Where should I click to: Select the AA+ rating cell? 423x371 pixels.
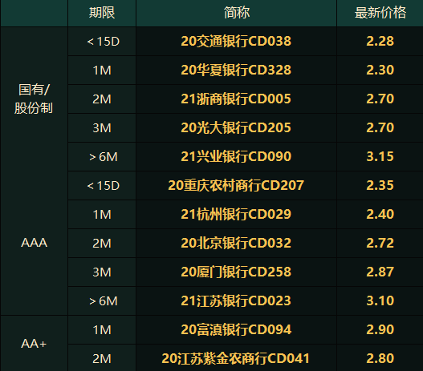pos(34,344)
